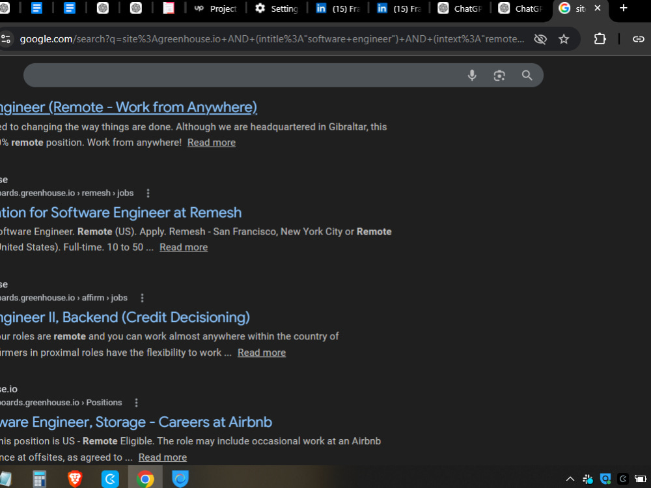
Task: Click the 'Positions' breadcrumb text
Action: pos(104,403)
